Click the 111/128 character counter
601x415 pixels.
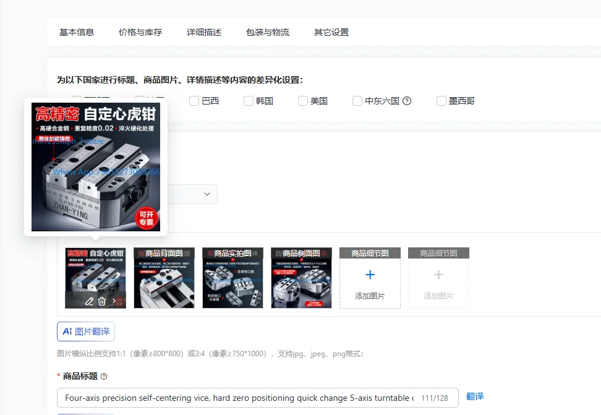click(x=434, y=398)
